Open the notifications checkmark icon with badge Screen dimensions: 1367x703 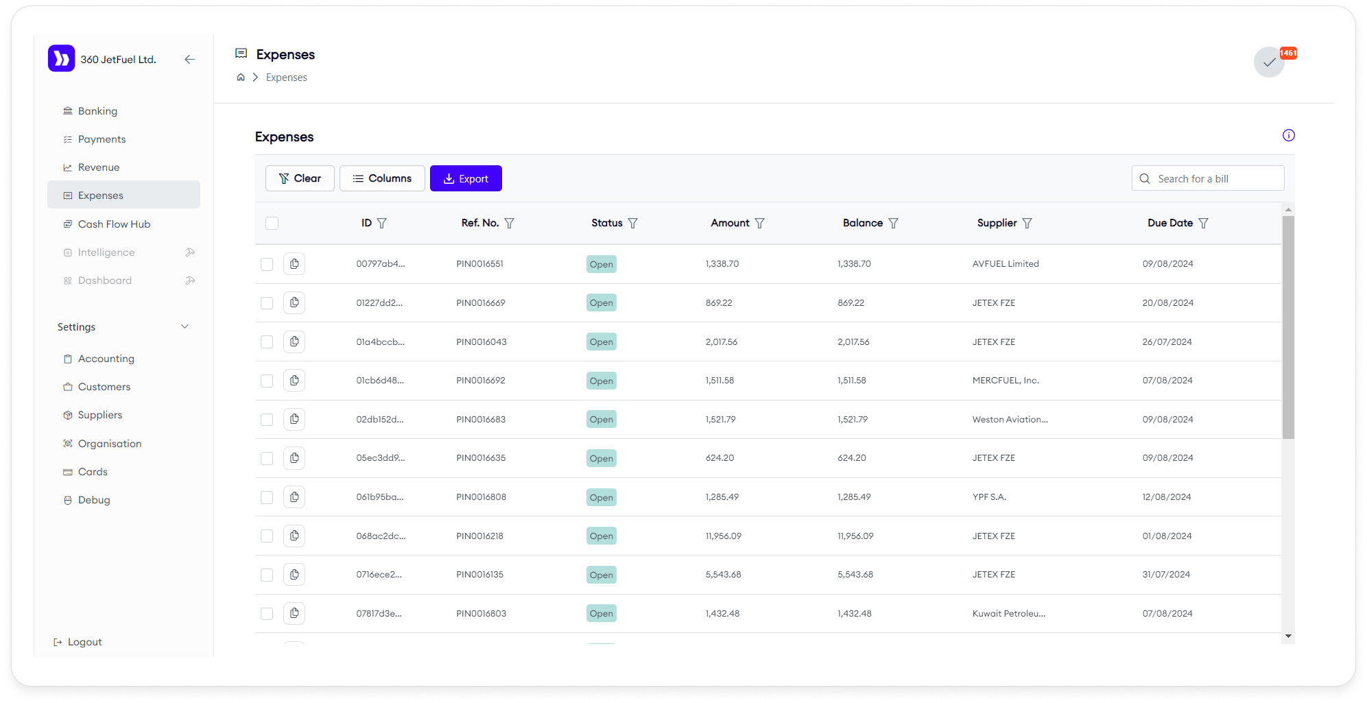pyautogui.click(x=1270, y=62)
